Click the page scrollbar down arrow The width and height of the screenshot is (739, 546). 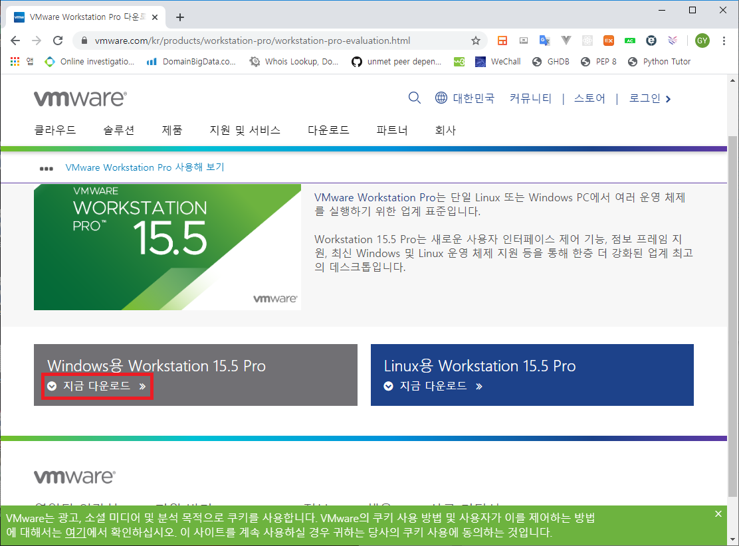click(732, 539)
